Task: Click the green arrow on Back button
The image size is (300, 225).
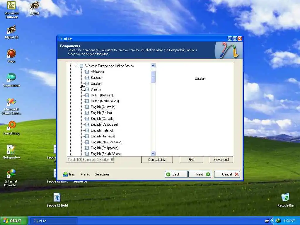Action: tap(168, 174)
